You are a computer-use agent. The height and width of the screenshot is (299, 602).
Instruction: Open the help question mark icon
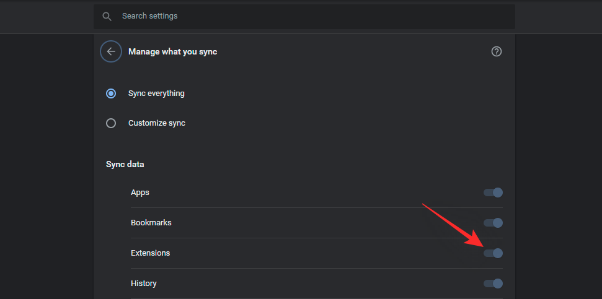pyautogui.click(x=496, y=52)
